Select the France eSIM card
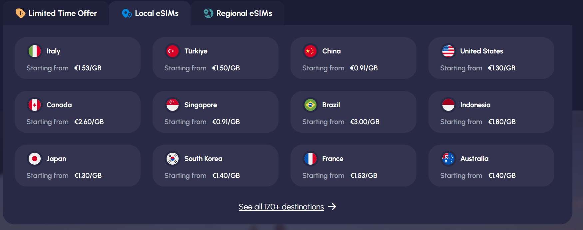 (x=353, y=166)
